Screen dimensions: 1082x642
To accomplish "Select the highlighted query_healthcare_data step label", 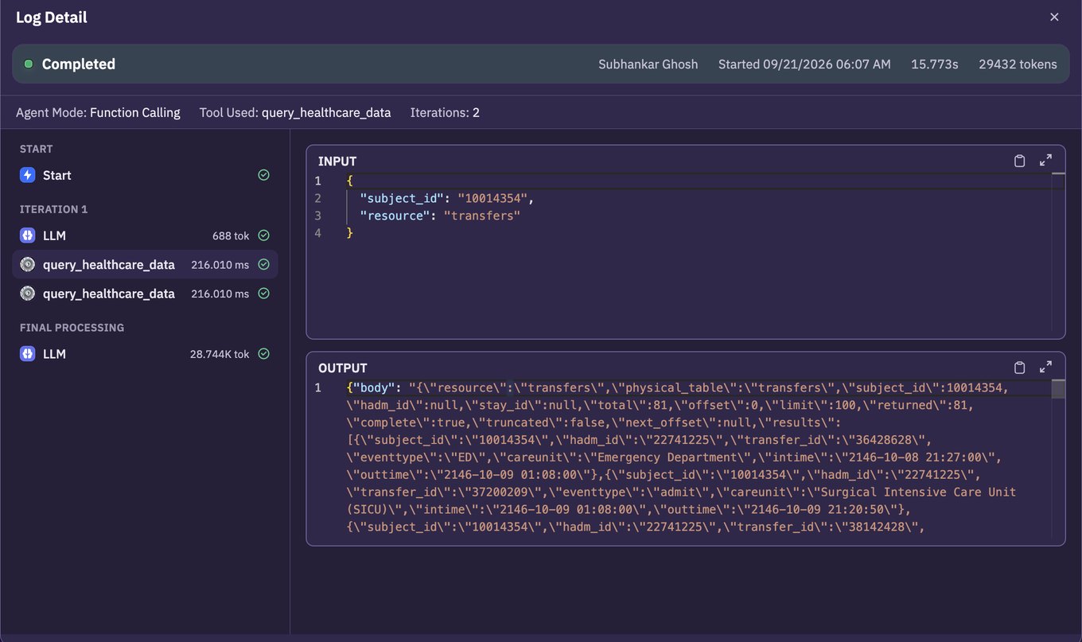I will 109,265.
